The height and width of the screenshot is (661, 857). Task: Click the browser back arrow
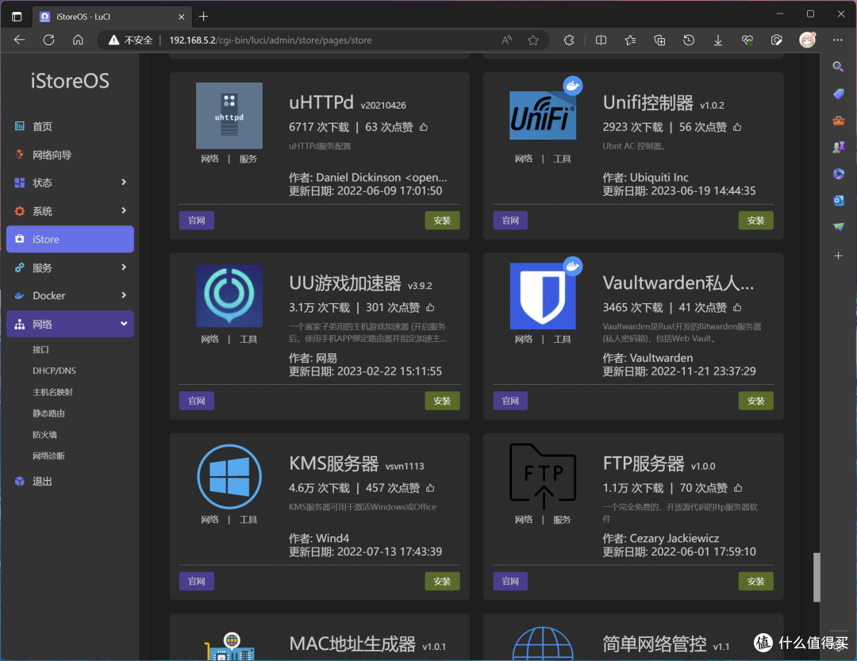pyautogui.click(x=20, y=40)
